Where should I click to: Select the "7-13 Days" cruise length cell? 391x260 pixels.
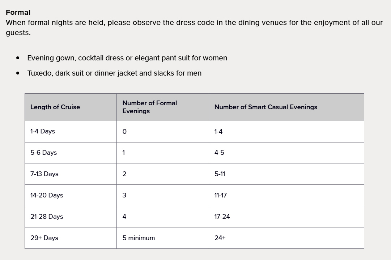44,174
